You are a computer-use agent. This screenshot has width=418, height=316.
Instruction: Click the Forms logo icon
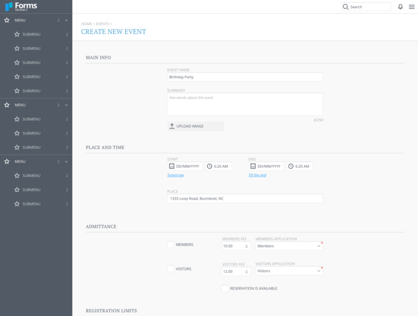[x=9, y=7]
